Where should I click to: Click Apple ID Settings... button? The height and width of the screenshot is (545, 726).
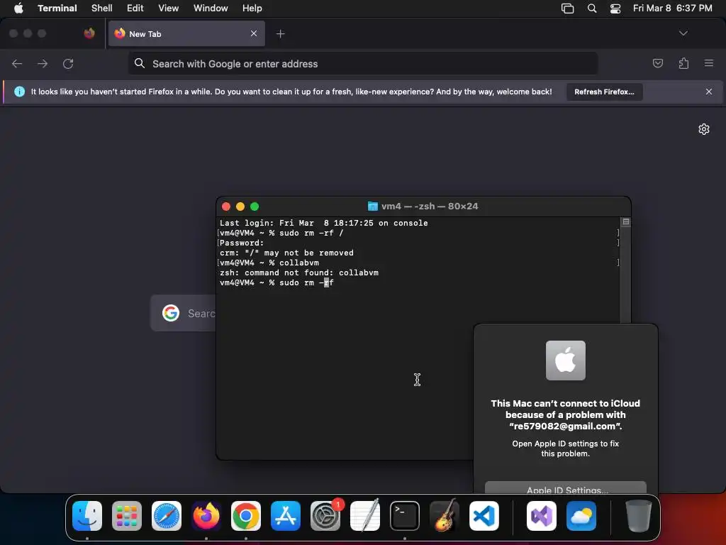coord(565,488)
